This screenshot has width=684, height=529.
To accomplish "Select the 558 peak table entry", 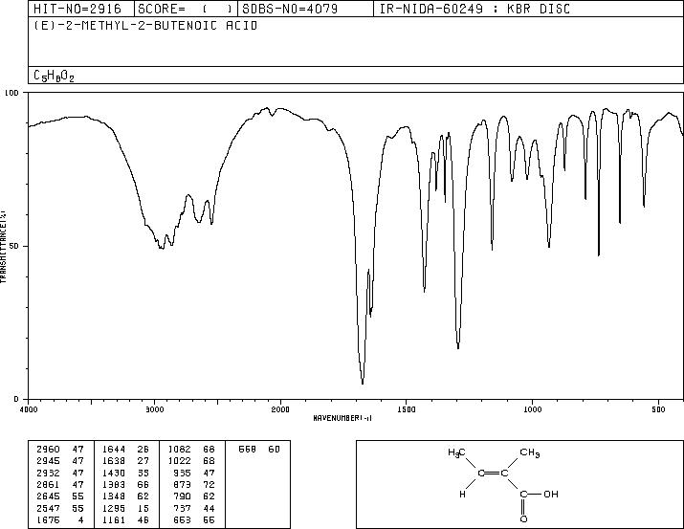I will 259,450.
